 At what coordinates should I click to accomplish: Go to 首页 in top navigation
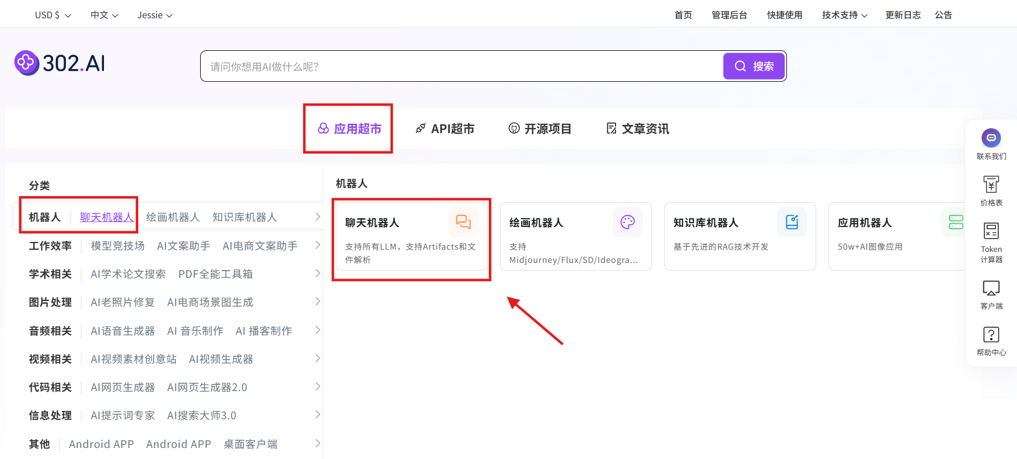coord(683,15)
